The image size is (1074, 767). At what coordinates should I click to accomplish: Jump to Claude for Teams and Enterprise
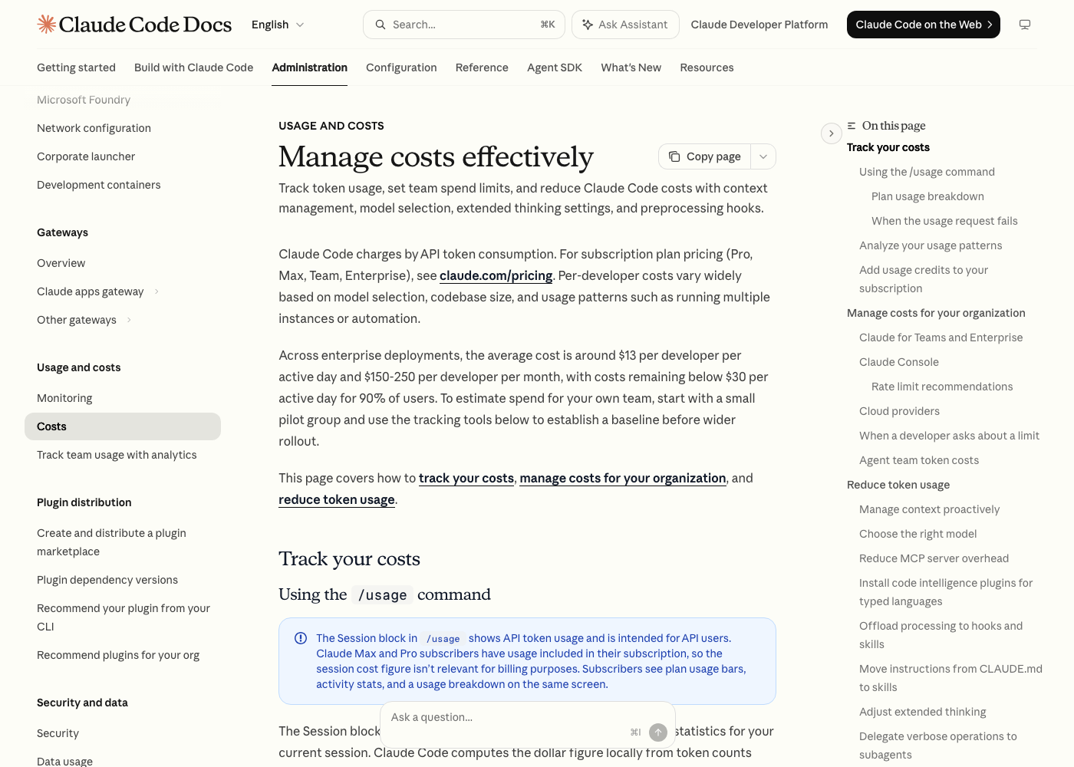click(x=941, y=337)
